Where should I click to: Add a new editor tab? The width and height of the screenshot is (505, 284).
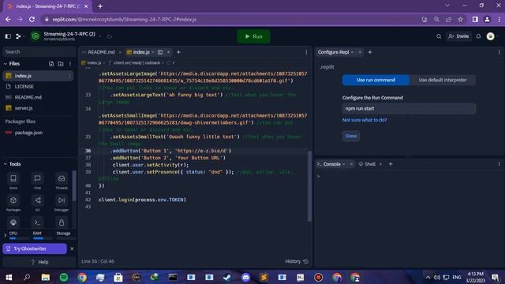(178, 52)
